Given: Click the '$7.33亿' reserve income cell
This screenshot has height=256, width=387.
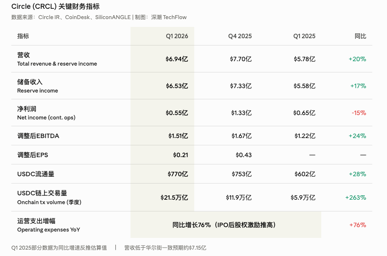Looking at the screenshot, I should (241, 86).
